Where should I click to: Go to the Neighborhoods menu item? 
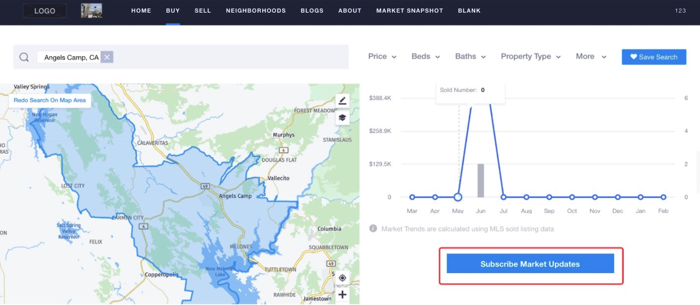click(x=256, y=11)
